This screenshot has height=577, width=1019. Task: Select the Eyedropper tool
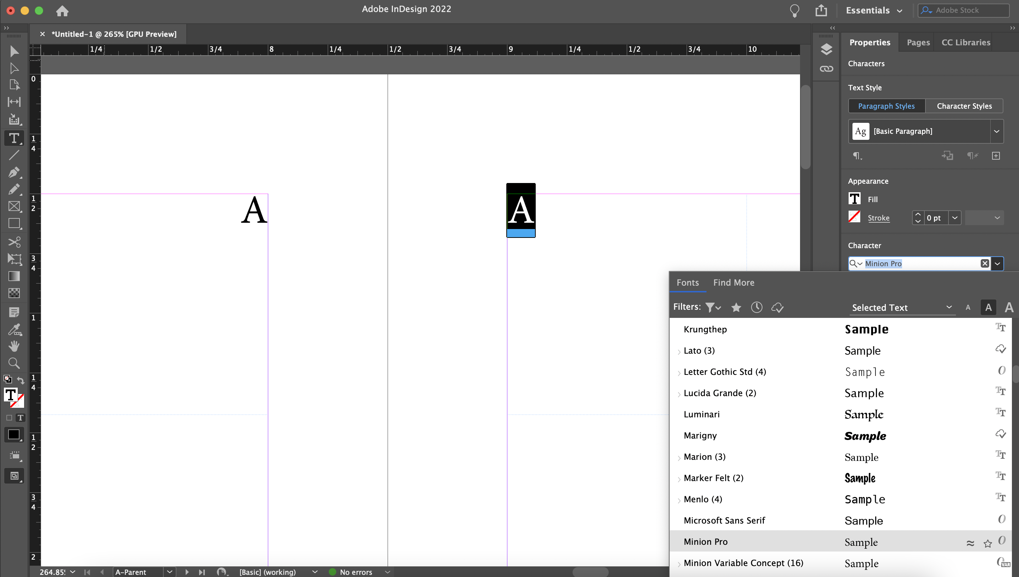[x=14, y=329]
